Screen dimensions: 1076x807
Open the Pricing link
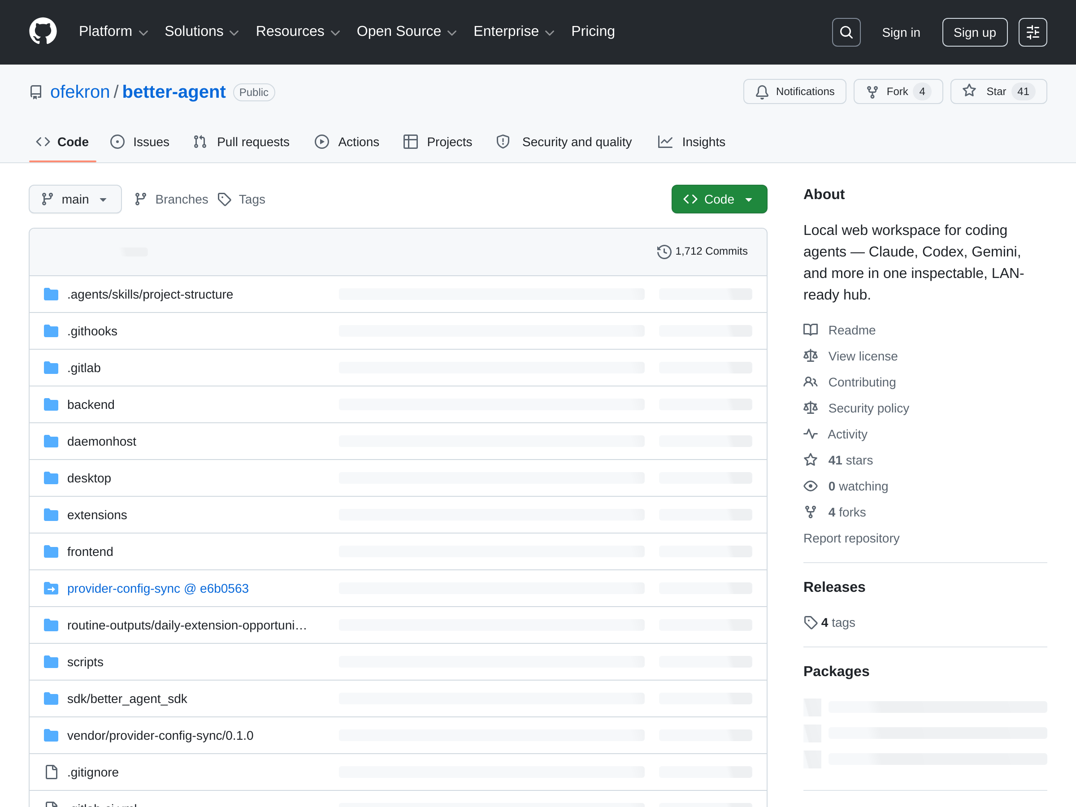[593, 32]
